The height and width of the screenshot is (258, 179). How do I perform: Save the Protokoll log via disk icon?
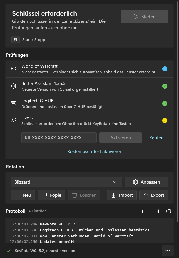156,211
